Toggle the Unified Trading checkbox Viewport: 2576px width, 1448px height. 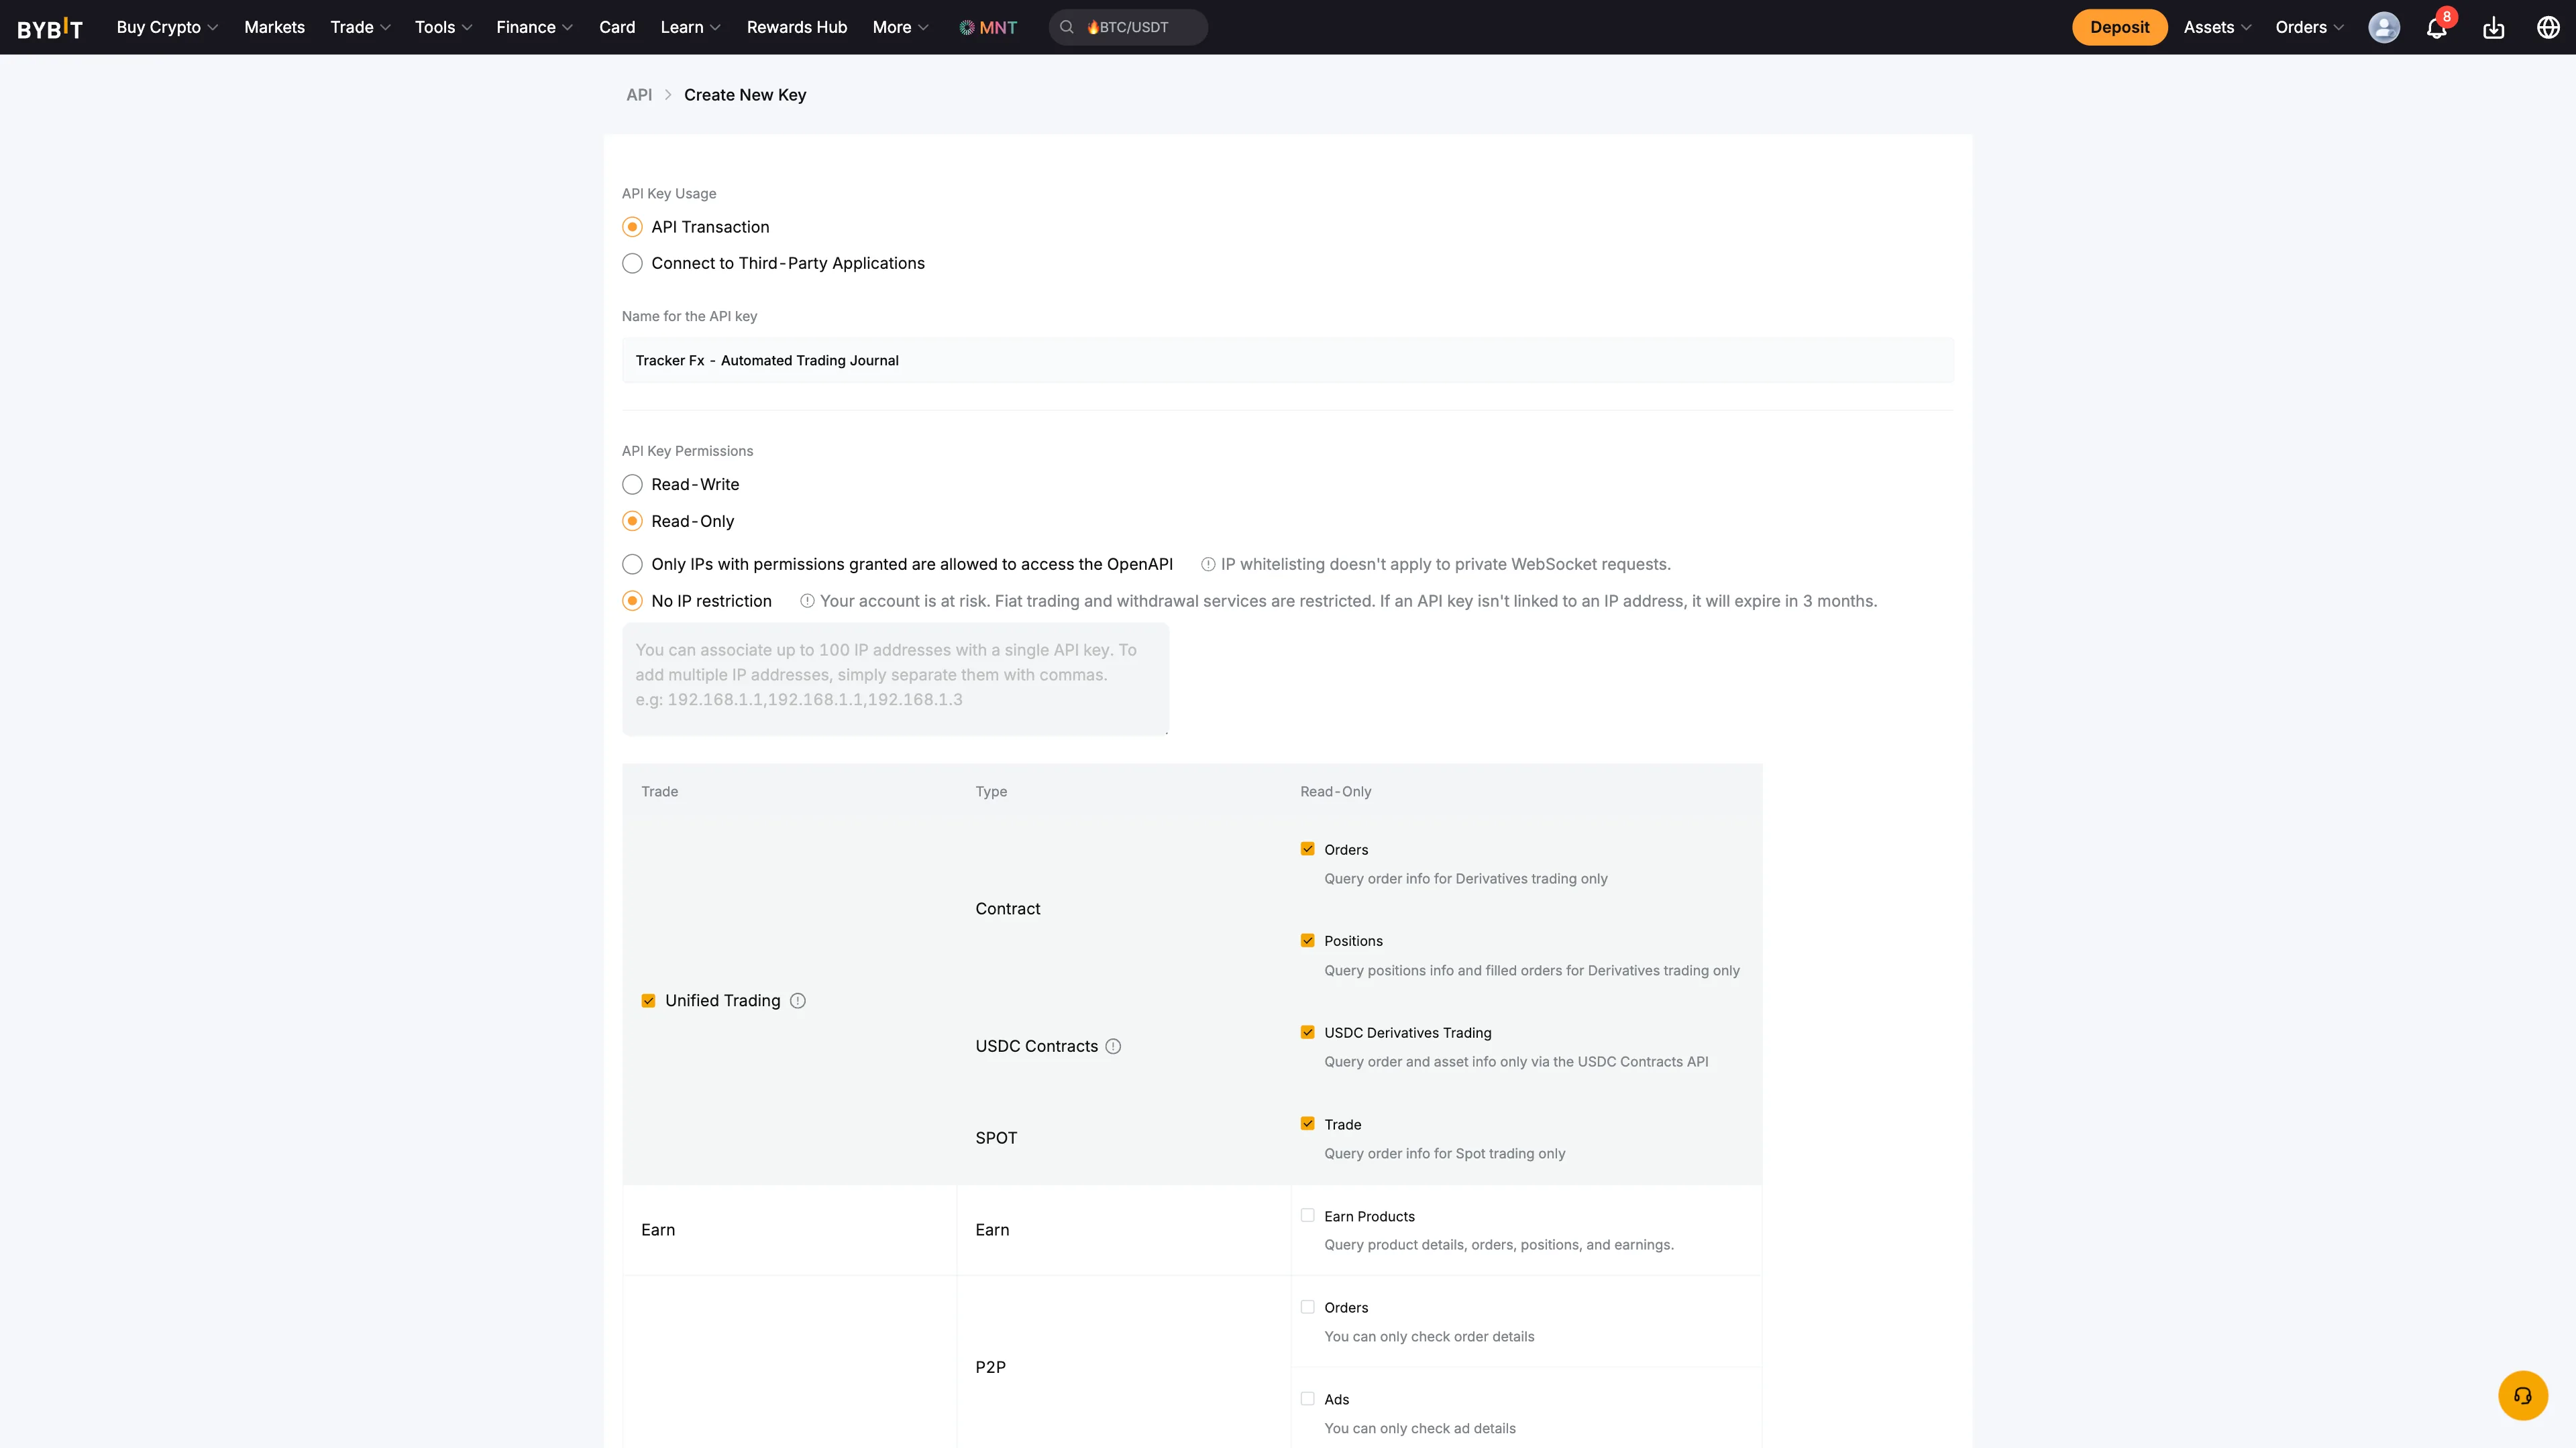coord(648,1000)
